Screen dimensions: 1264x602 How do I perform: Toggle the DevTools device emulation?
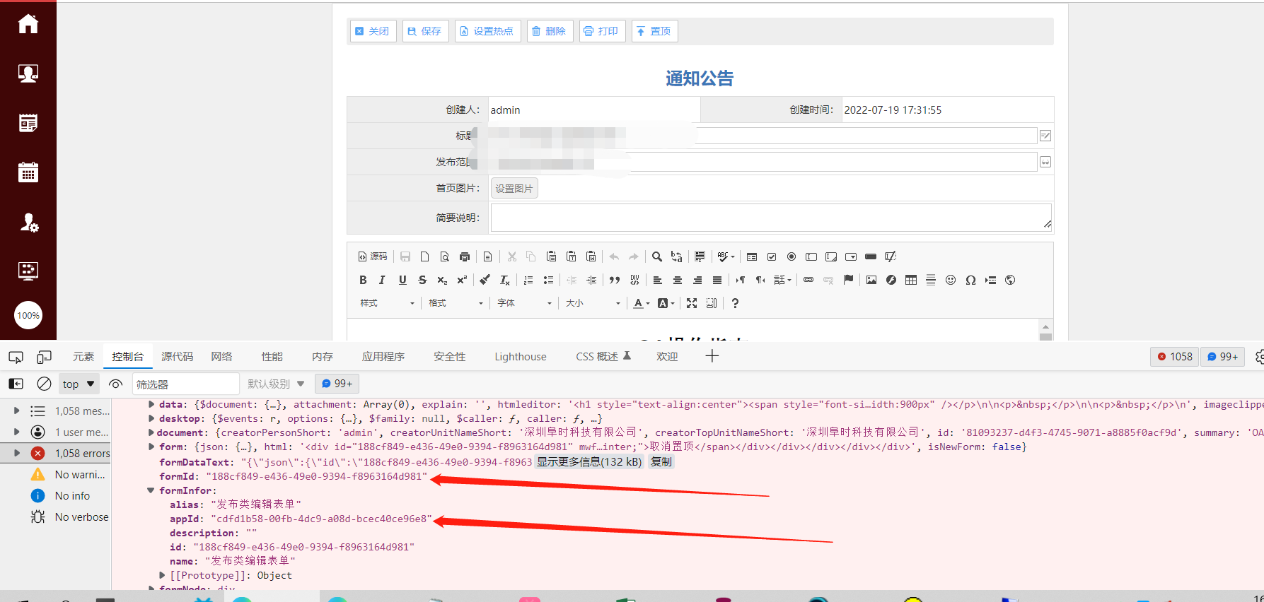pyautogui.click(x=44, y=357)
